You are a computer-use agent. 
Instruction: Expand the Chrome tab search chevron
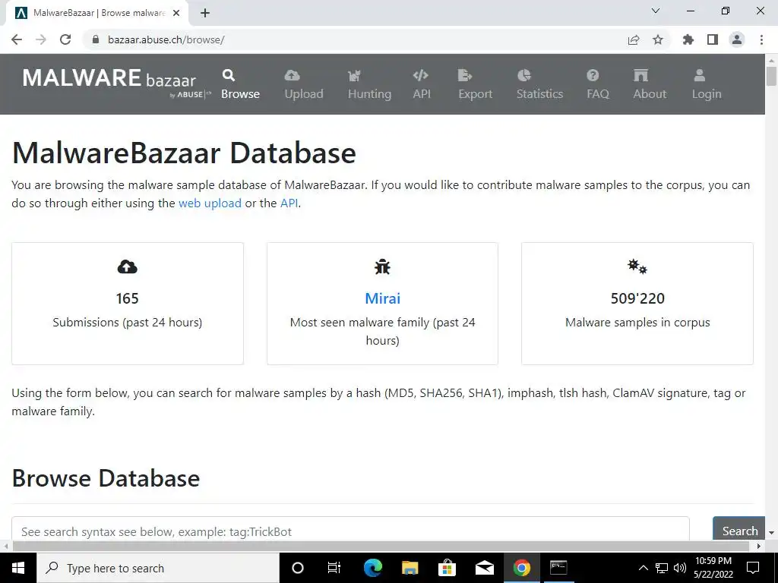656,11
